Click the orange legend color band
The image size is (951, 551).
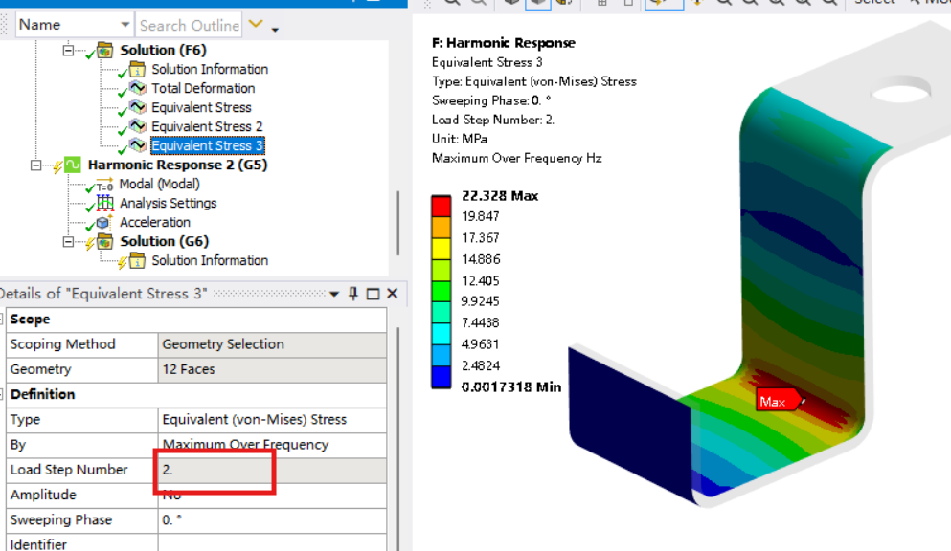[441, 228]
